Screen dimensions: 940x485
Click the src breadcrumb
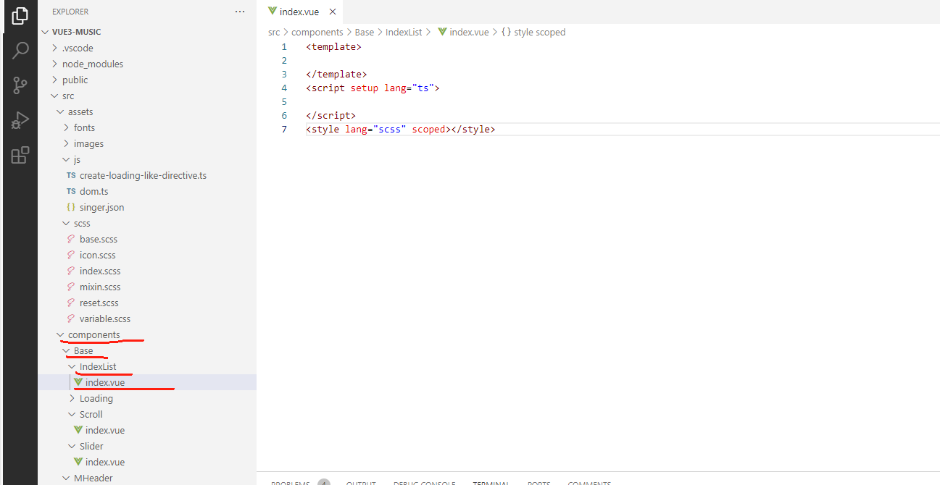(x=274, y=32)
